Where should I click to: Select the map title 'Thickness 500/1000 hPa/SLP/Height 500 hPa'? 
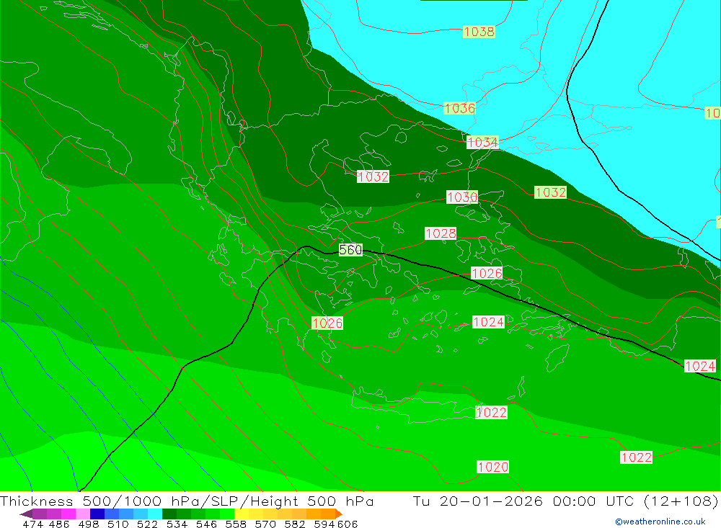187,501
